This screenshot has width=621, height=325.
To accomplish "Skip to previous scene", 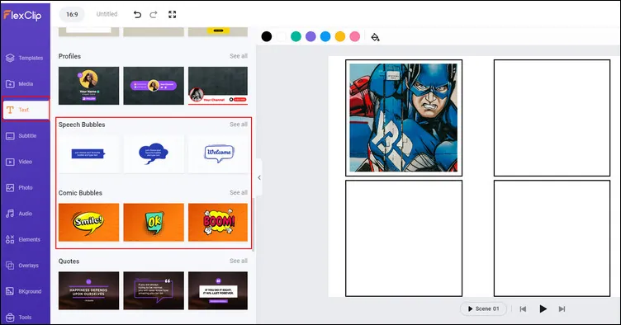I will 523,309.
